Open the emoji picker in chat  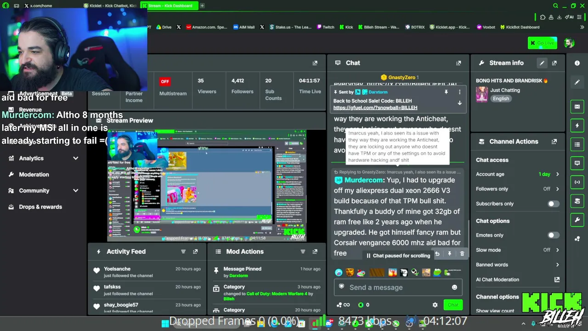[454, 287]
